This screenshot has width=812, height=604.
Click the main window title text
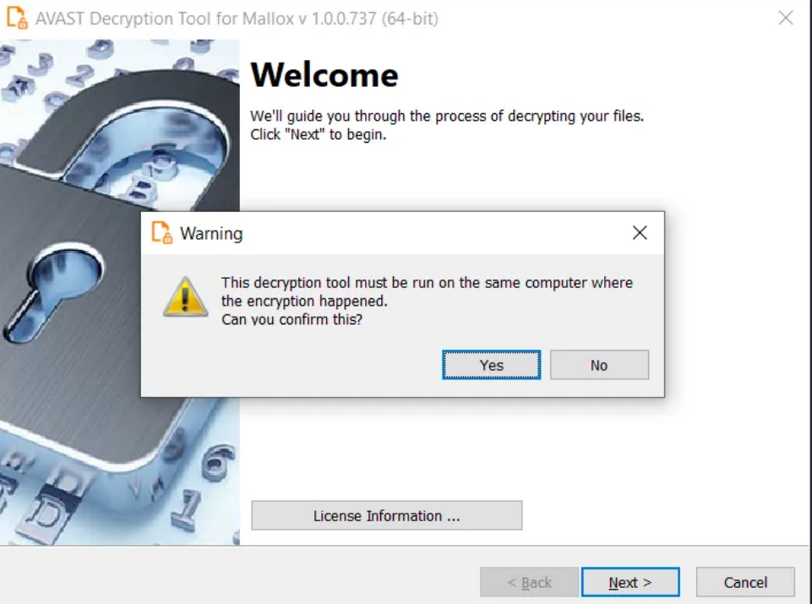237,19
